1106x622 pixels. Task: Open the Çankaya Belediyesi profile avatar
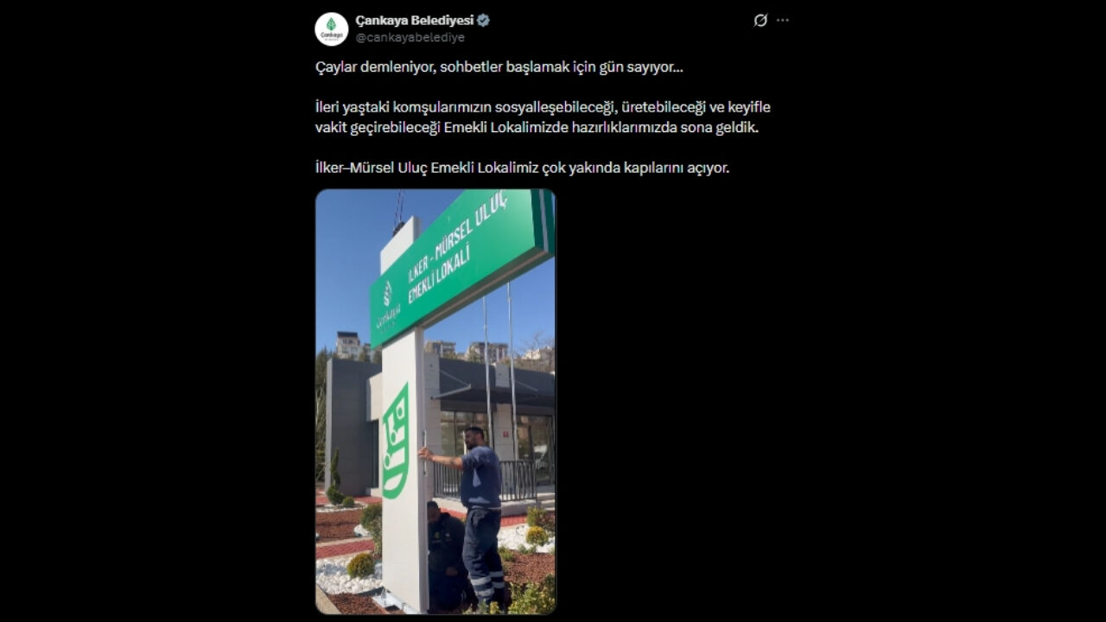pyautogui.click(x=331, y=29)
